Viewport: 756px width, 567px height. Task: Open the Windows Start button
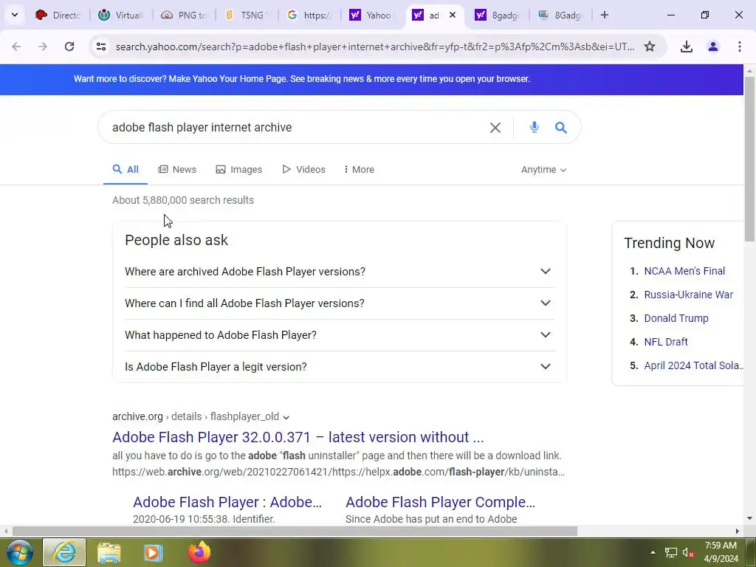coord(18,552)
